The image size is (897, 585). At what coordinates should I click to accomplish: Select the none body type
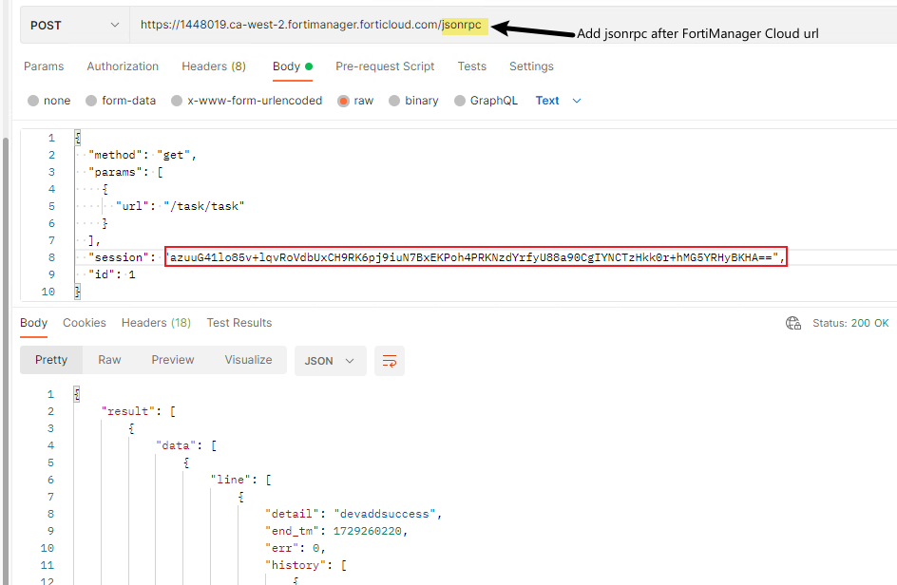49,101
